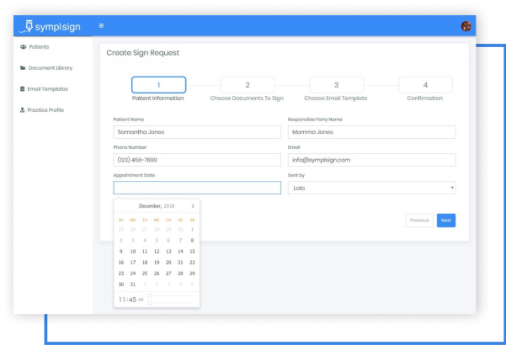The height and width of the screenshot is (345, 506).
Task: Select step 3 Choose Email Template
Action: click(336, 85)
